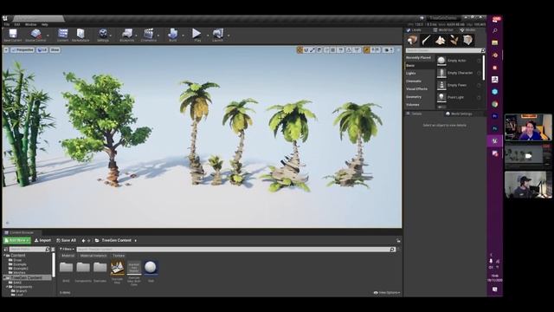
Task: Select the Lights category
Action: point(411,73)
